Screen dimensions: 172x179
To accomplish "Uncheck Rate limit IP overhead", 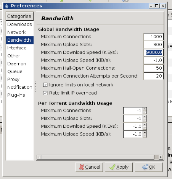I will 45,93.
